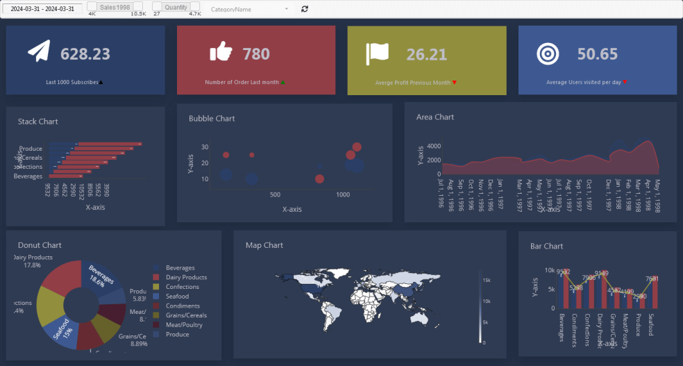Image resolution: width=683 pixels, height=366 pixels.
Task: Click black up arrow beside Last 1000 Subscribes
Action: 101,83
